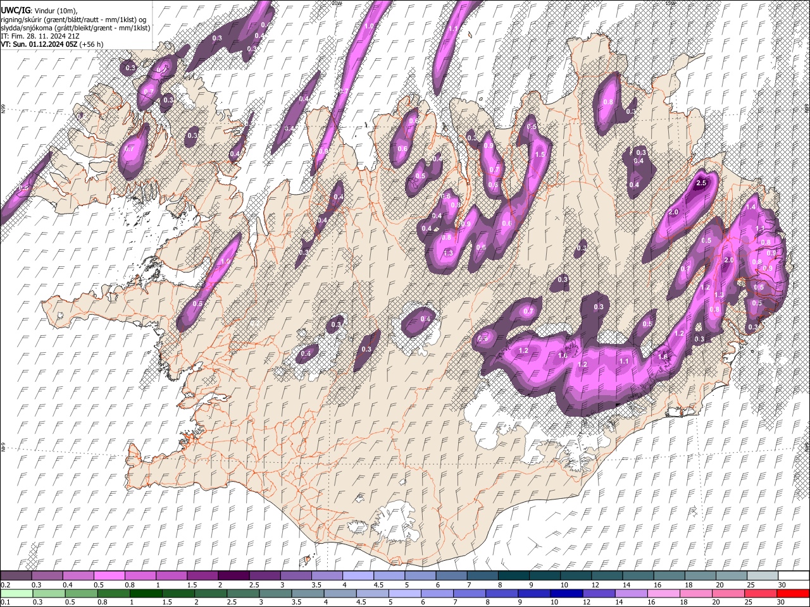The image size is (810, 607).
Task: Click the '2.5' label in bottom legend row
Action: [231, 602]
